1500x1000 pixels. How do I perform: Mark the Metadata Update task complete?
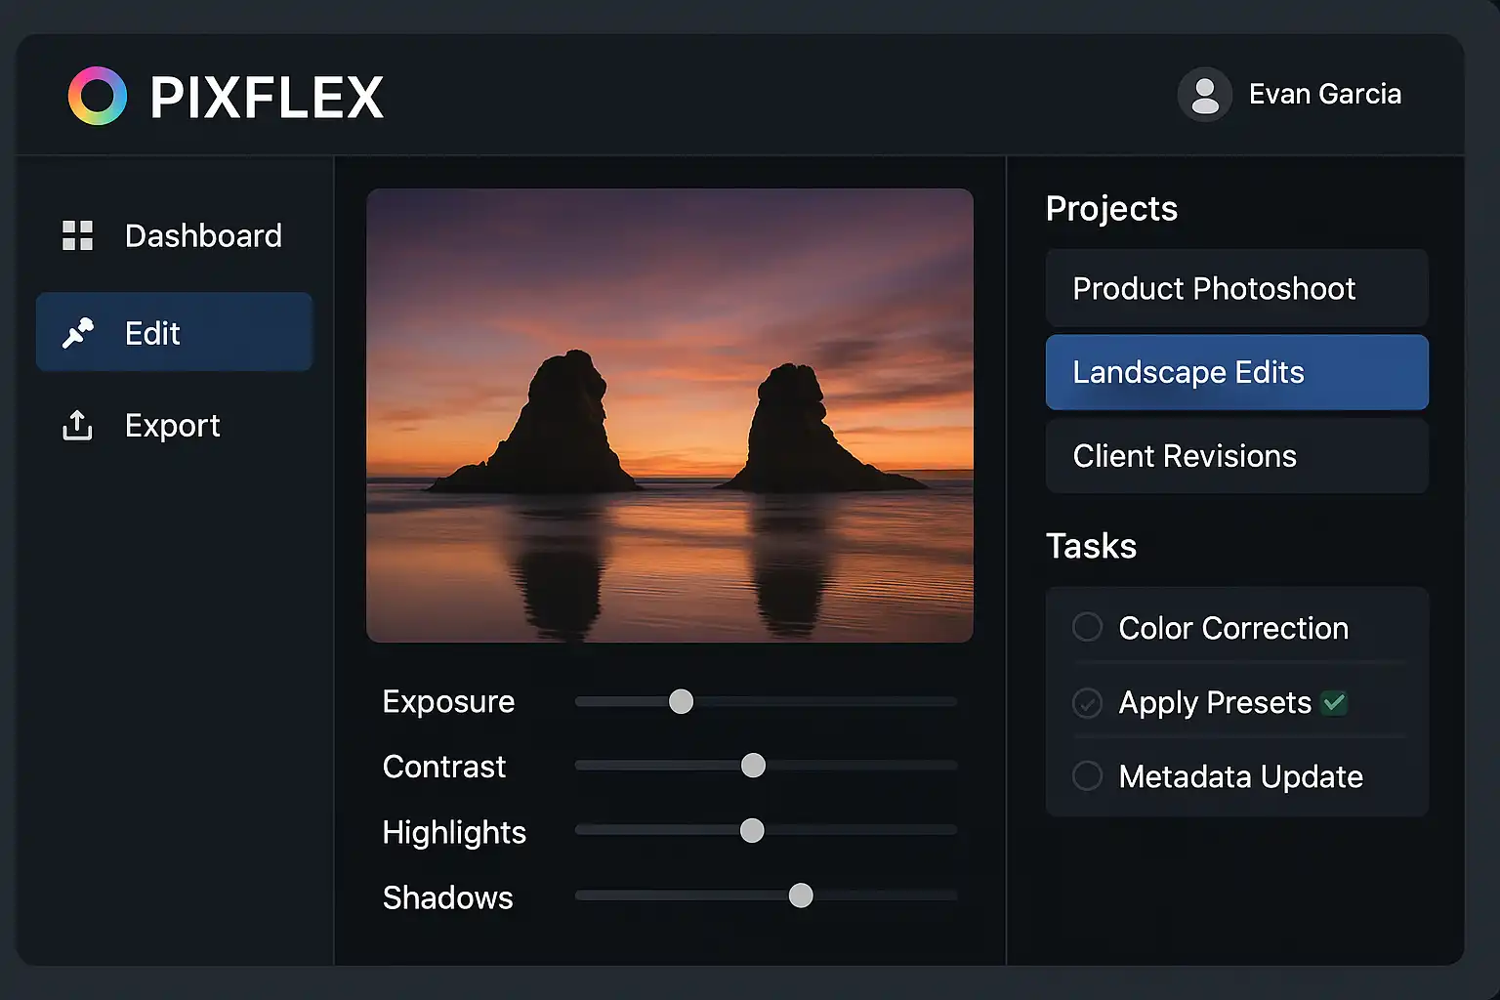tap(1087, 776)
